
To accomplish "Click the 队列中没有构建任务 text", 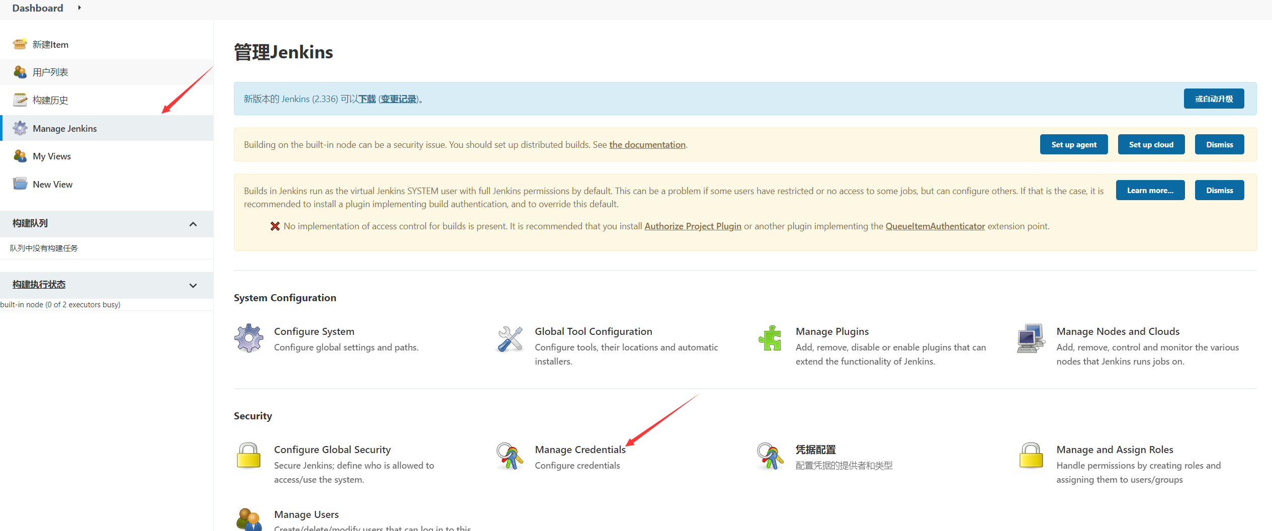I will click(x=44, y=248).
